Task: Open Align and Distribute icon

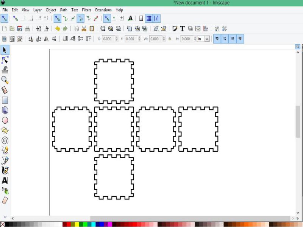Action: [x=205, y=29]
